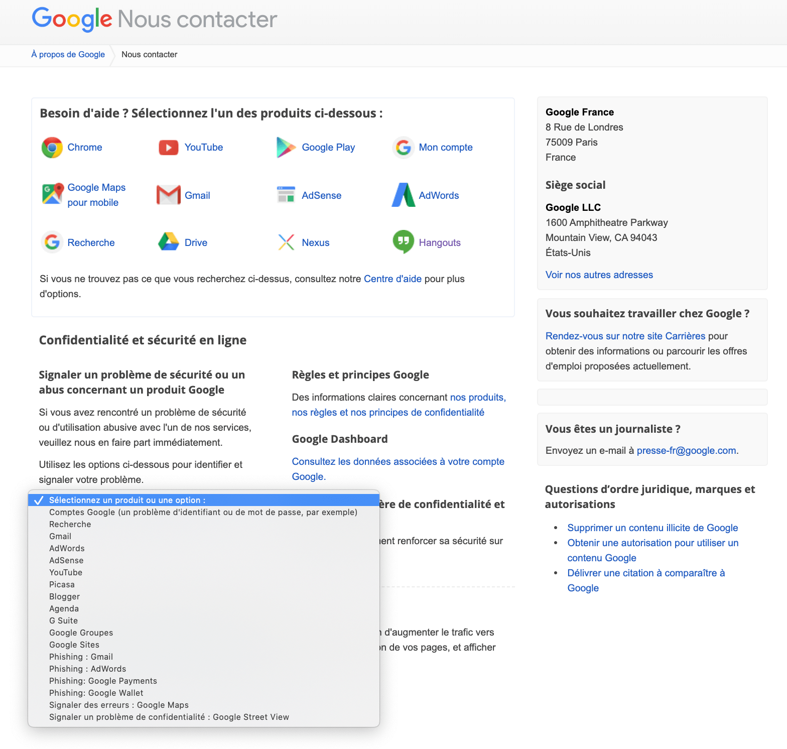Click the Google Maps icon
Image resolution: width=787 pixels, height=749 pixels.
pyautogui.click(x=52, y=194)
